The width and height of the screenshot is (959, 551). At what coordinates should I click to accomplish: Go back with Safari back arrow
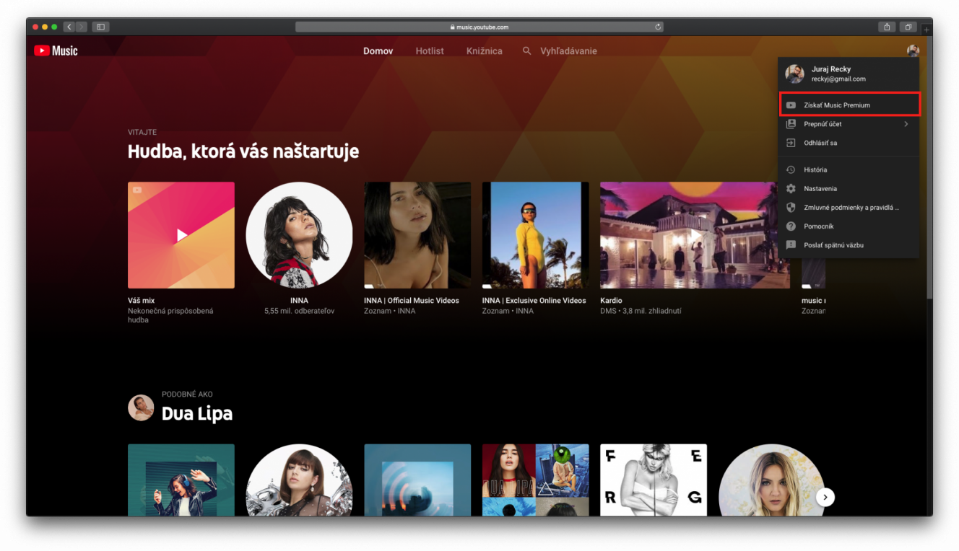click(69, 27)
